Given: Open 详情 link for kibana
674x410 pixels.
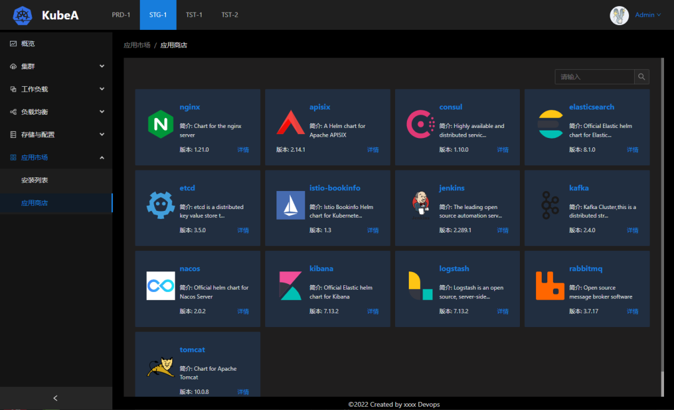Looking at the screenshot, I should (373, 311).
